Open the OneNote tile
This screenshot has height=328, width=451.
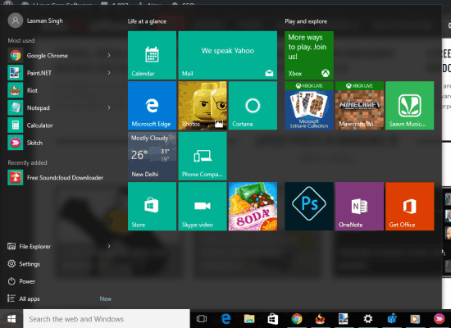point(359,207)
